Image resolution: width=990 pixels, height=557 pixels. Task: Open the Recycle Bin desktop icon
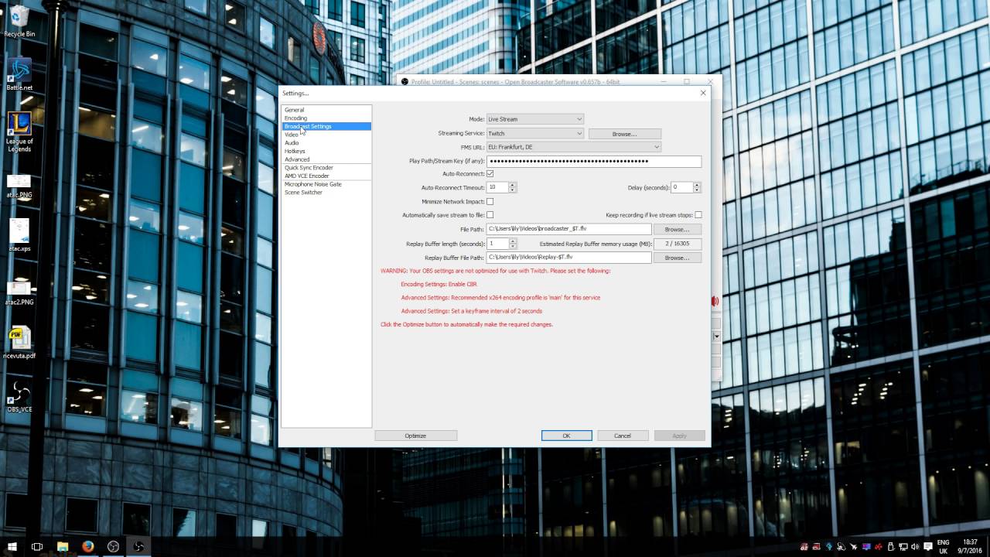(19, 22)
